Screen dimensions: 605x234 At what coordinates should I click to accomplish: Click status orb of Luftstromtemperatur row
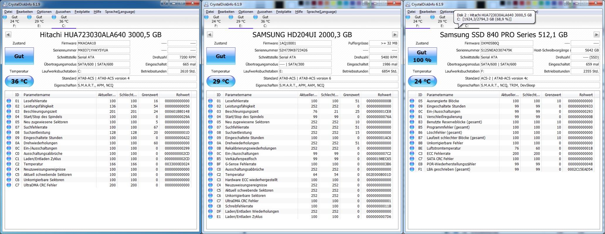[x=412, y=148]
